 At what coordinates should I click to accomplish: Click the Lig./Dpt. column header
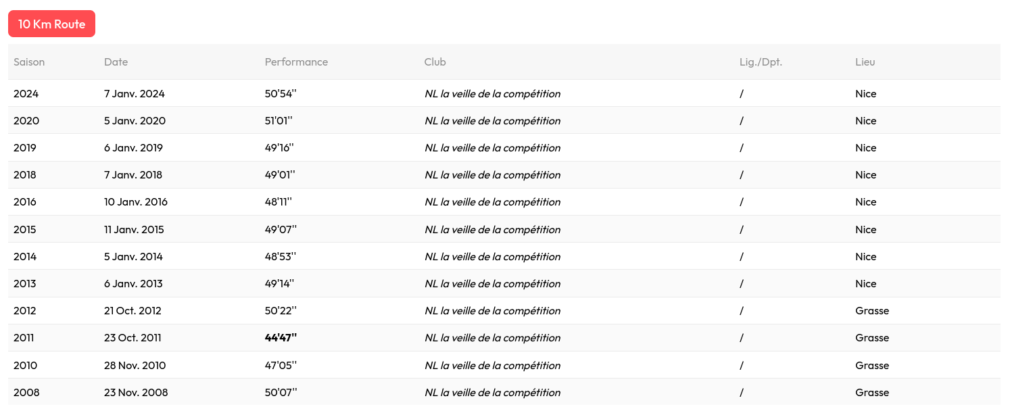[761, 62]
